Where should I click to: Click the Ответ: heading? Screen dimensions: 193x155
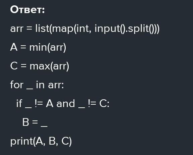pos(27,10)
